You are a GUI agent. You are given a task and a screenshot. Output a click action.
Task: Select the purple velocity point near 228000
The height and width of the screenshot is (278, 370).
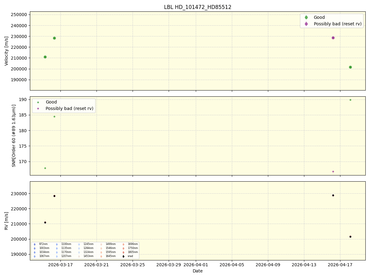pos(333,38)
